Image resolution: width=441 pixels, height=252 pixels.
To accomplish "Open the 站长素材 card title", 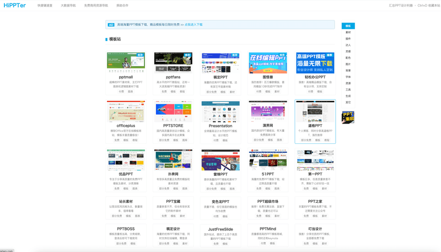I will [126, 201].
